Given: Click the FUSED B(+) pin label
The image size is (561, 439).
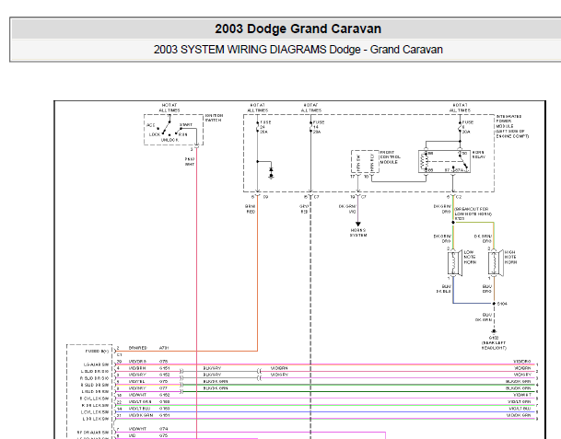Looking at the screenshot, I should 97,351.
